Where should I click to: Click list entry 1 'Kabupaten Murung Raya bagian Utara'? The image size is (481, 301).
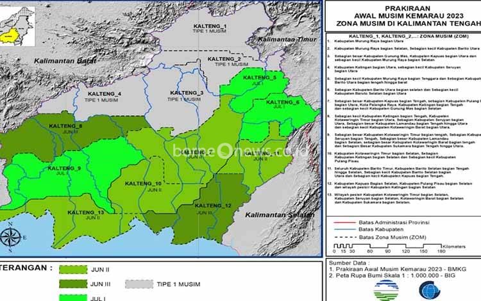click(x=369, y=41)
